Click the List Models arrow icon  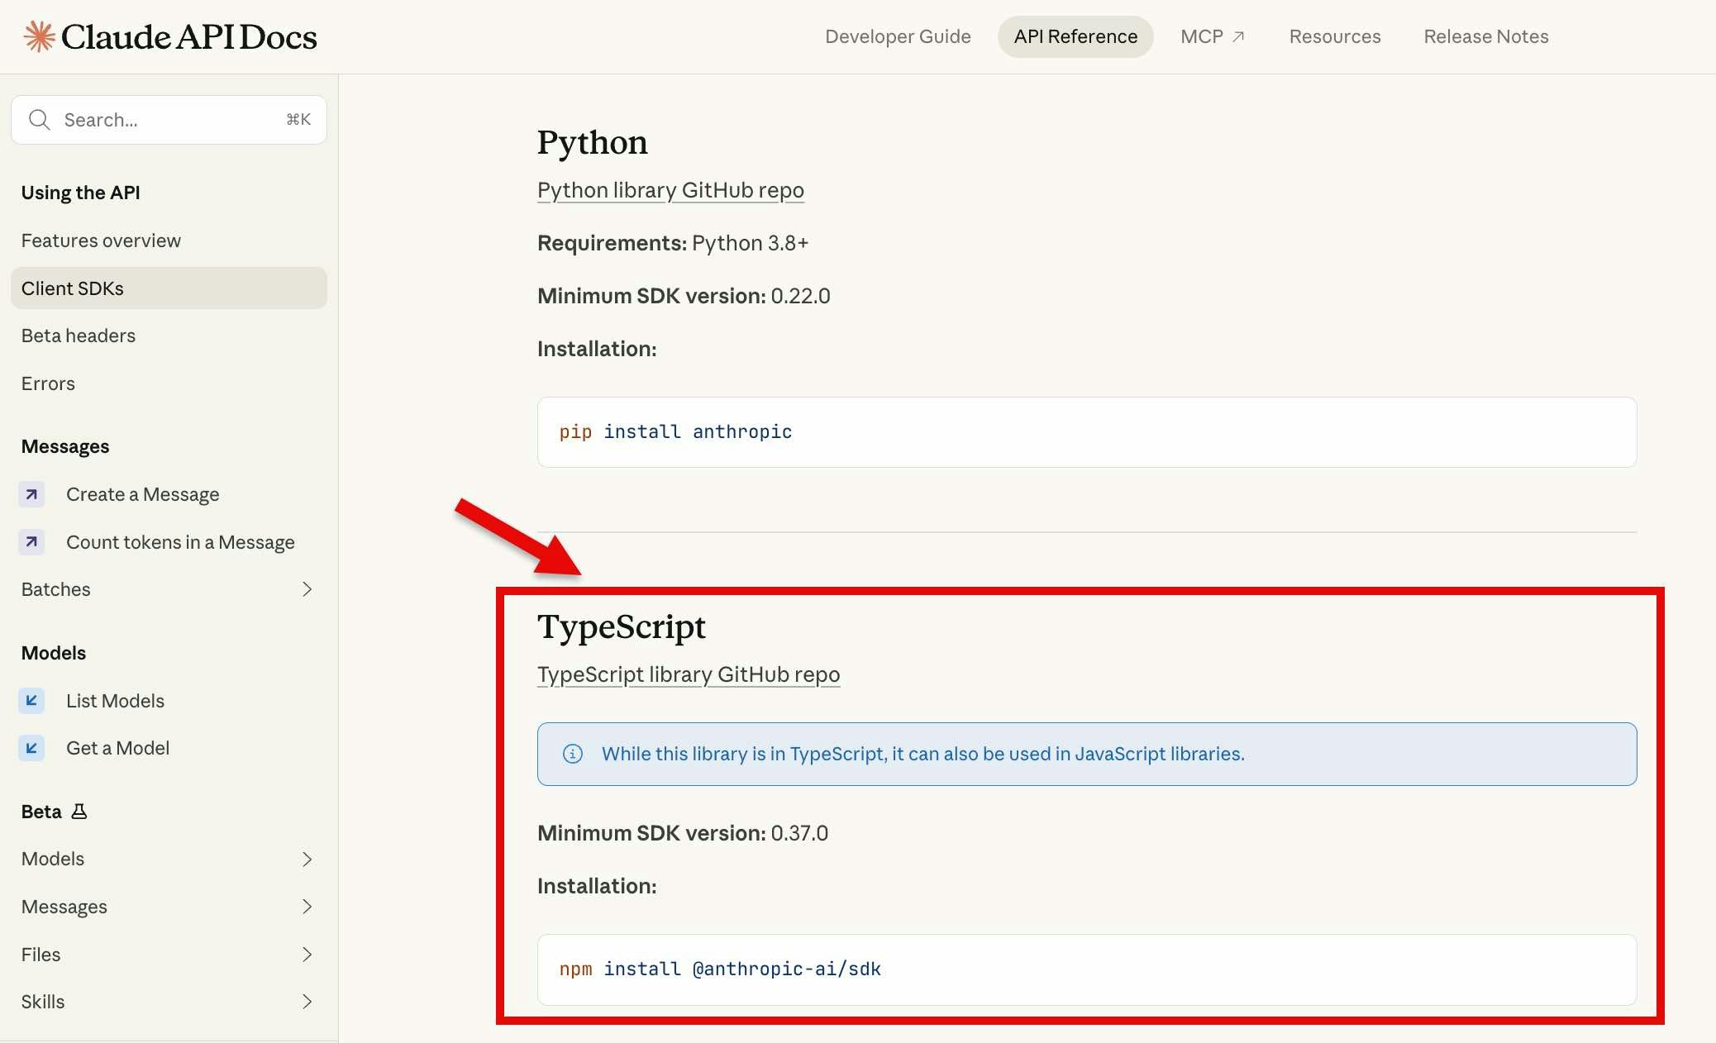31,701
